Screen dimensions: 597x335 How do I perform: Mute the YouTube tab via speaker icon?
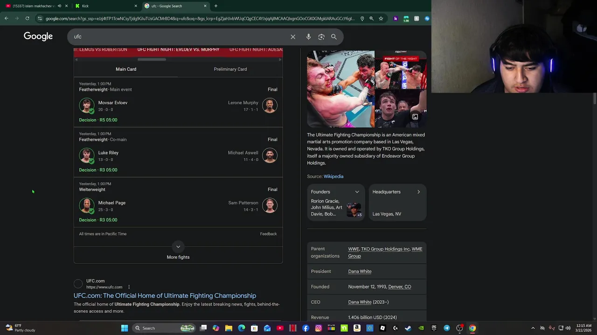(x=59, y=6)
